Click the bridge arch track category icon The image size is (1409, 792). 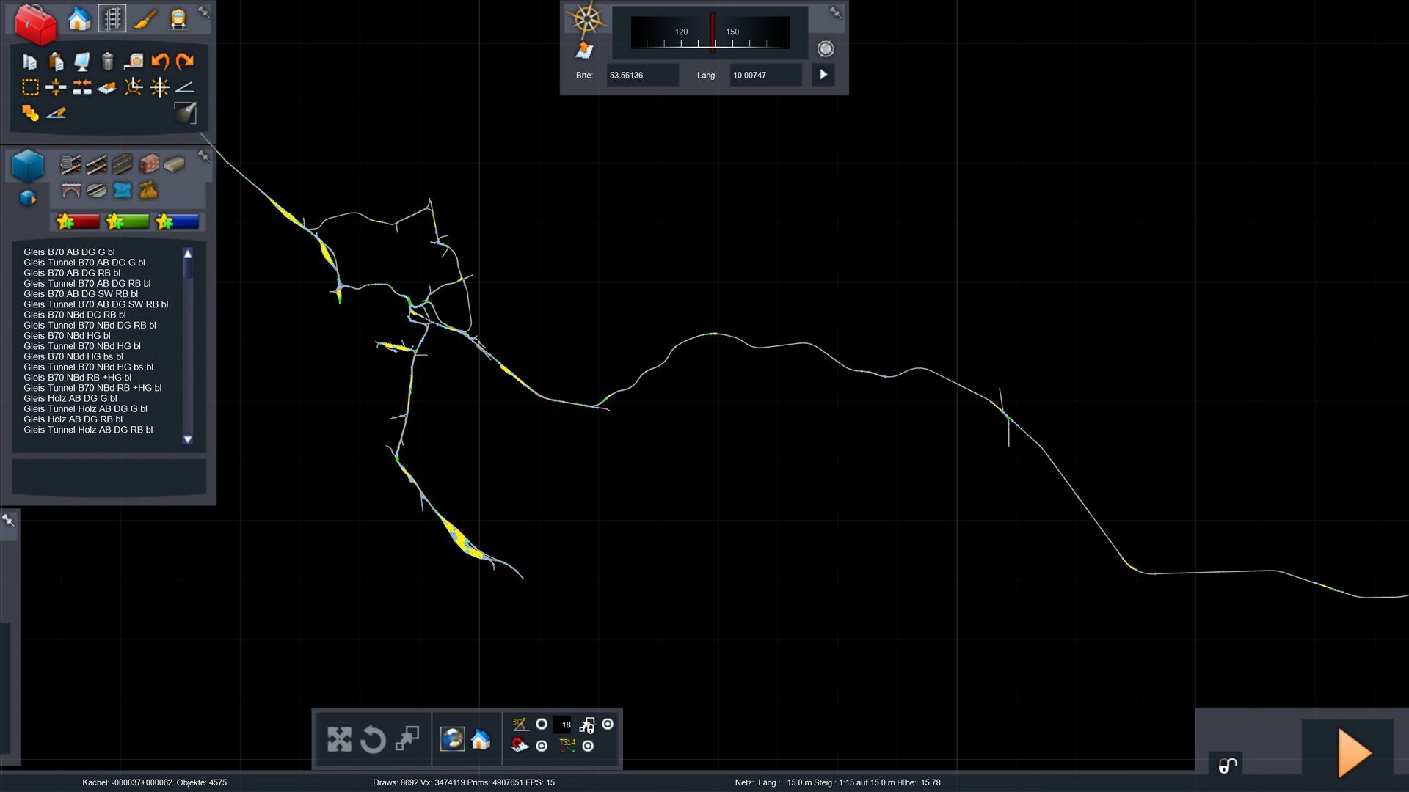(x=70, y=191)
